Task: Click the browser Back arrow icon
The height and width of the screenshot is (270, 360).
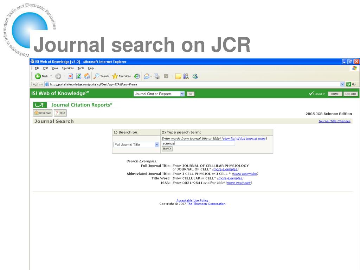Action: (x=38, y=76)
